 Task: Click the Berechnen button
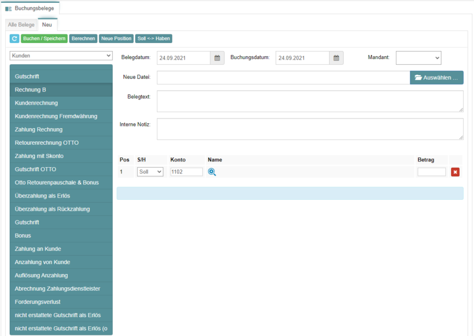click(x=83, y=38)
